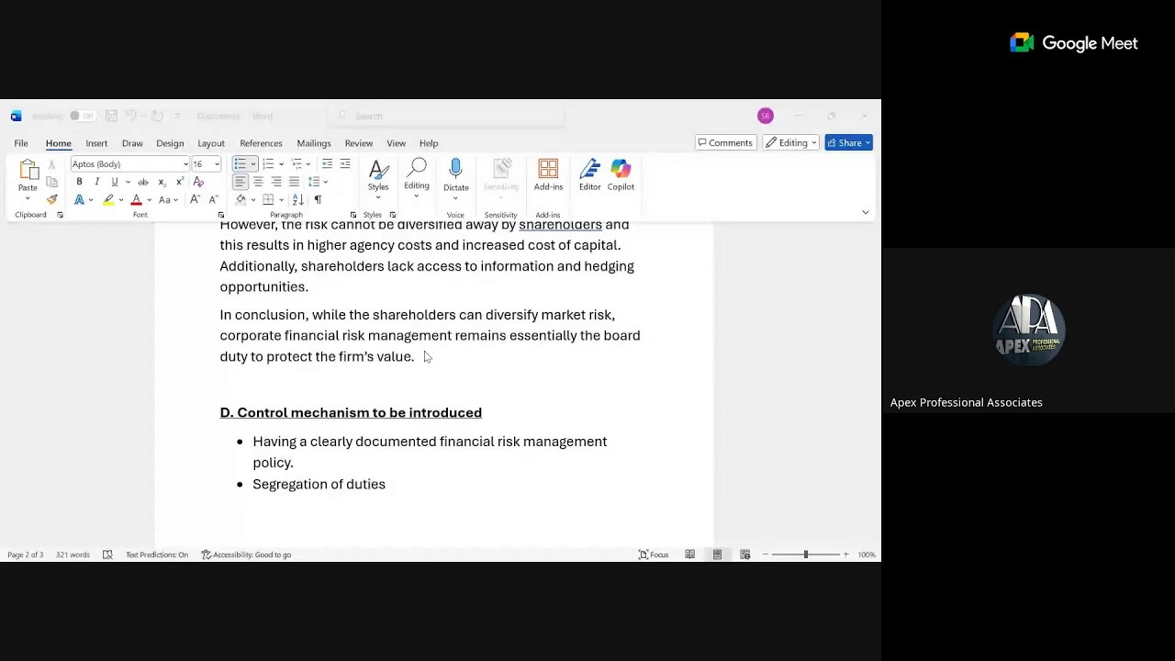Open the Share button dropdown
The width and height of the screenshot is (1175, 661).
pos(848,142)
